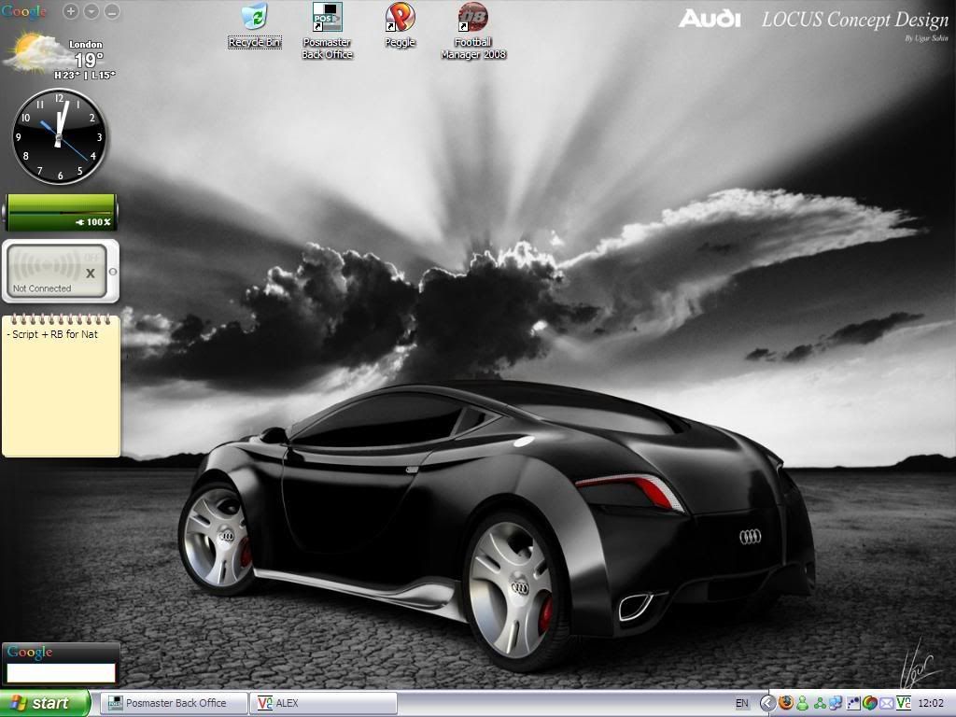Click the small circle beside wireless gadget

[113, 272]
